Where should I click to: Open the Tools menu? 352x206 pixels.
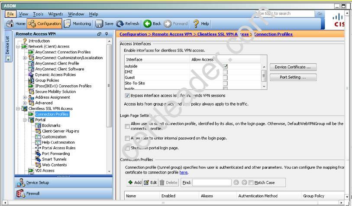pos(38,14)
